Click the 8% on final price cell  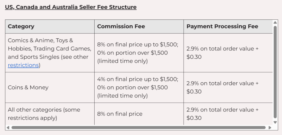[139, 114]
